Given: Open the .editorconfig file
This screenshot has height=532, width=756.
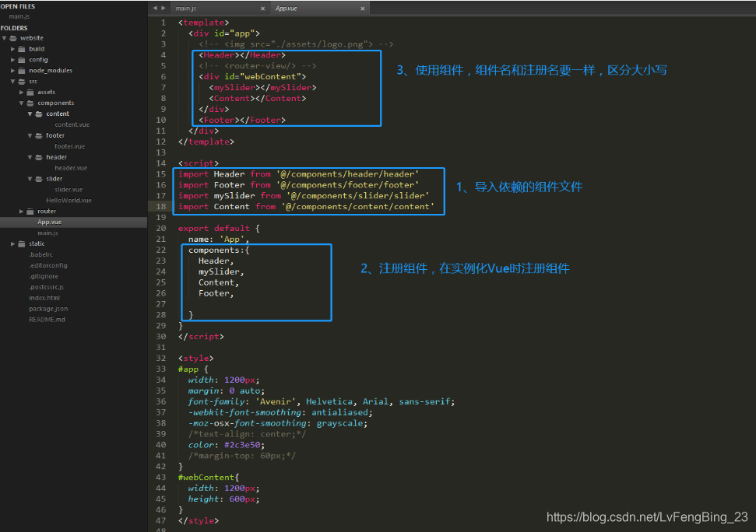Looking at the screenshot, I should point(48,265).
